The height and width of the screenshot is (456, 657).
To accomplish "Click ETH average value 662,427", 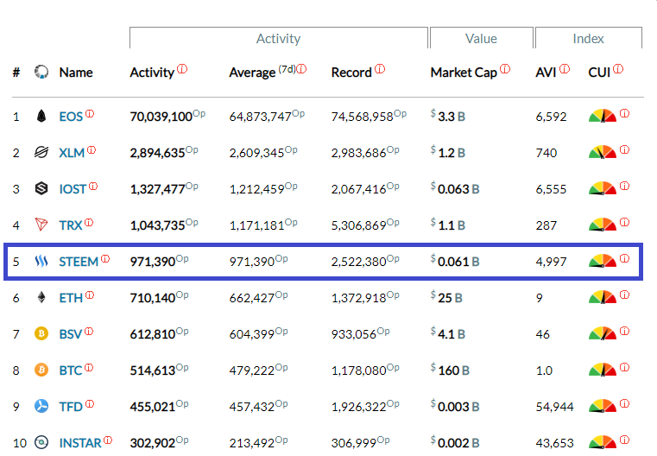I will click(x=251, y=298).
